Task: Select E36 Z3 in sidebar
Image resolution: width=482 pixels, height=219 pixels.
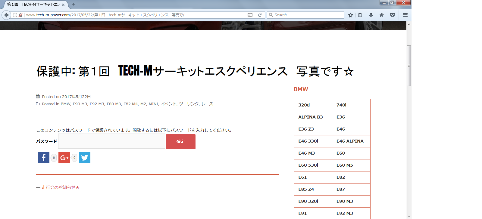Action: click(306, 129)
